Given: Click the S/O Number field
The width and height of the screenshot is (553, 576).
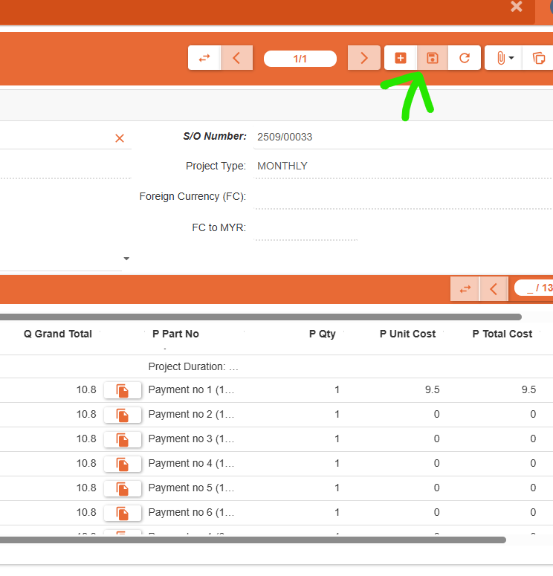Looking at the screenshot, I should coord(401,137).
